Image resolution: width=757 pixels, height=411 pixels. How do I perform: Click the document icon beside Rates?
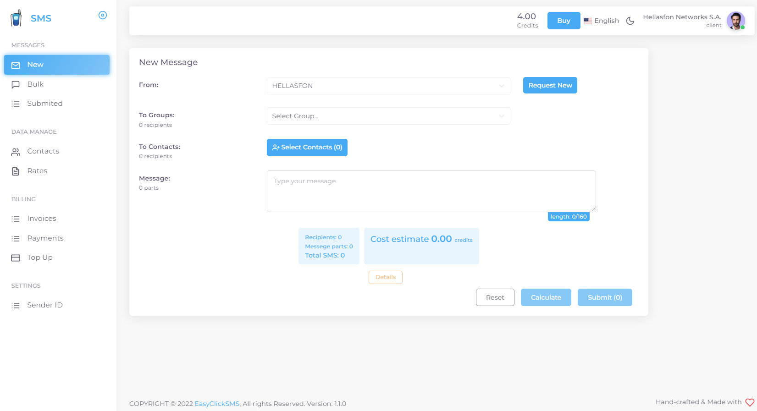point(16,171)
